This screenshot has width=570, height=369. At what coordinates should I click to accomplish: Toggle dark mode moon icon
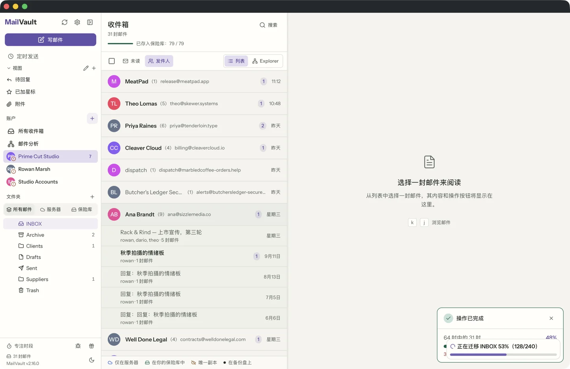click(91, 360)
